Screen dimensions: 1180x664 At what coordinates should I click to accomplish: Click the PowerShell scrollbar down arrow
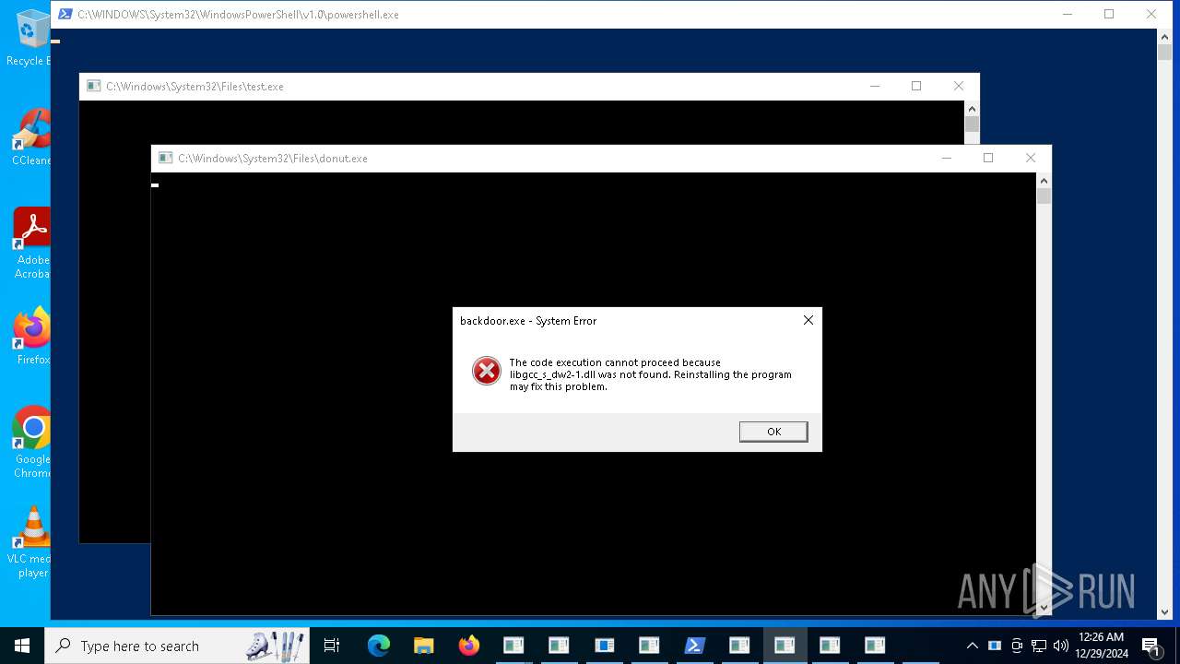(1164, 611)
